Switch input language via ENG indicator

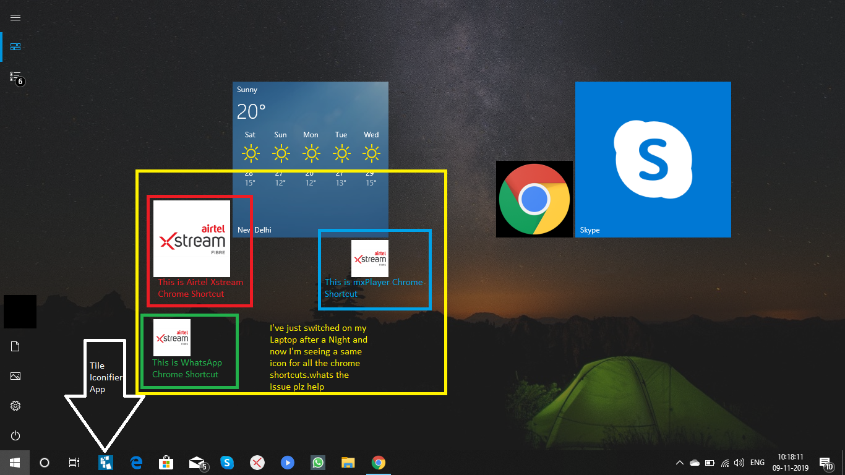tap(757, 462)
